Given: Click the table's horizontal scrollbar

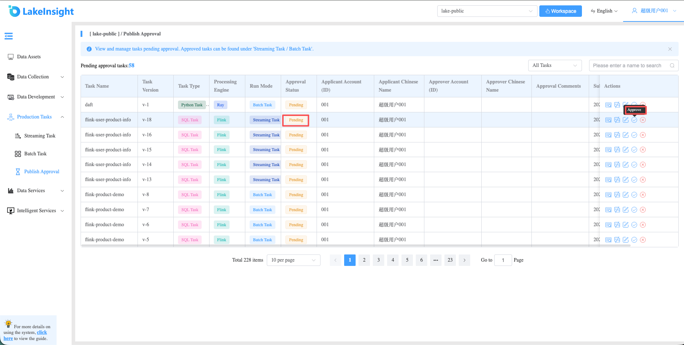Looking at the screenshot, I should coord(356,246).
